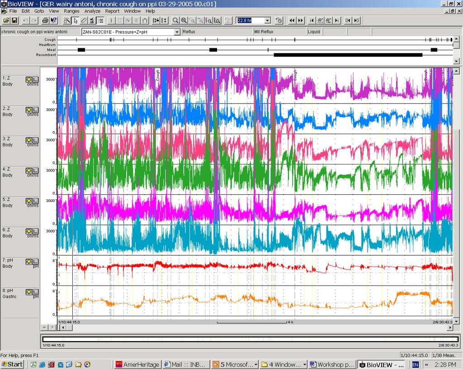The width and height of the screenshot is (463, 370).
Task: Click the 1/38 Meas. status entry
Action: pyautogui.click(x=446, y=355)
